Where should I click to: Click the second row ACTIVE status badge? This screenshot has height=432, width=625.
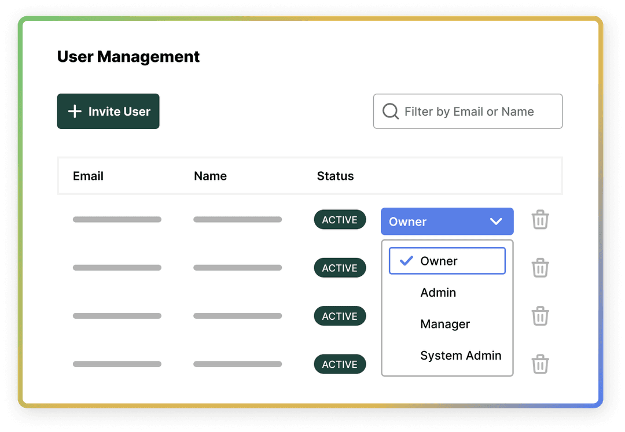(x=340, y=268)
